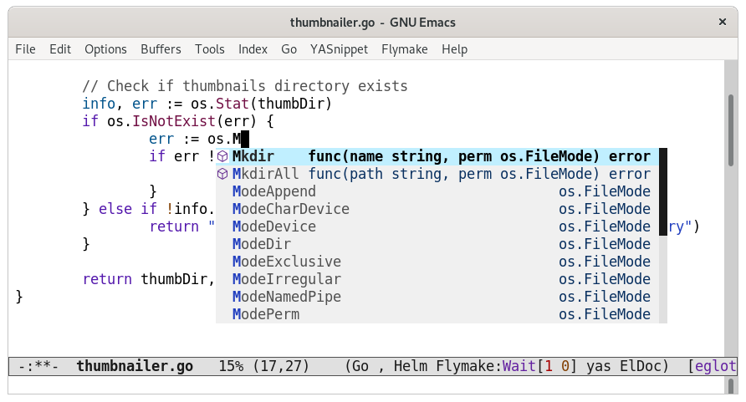Viewport: 746px width, 402px height.
Task: Open the Go menu
Action: [x=289, y=49]
